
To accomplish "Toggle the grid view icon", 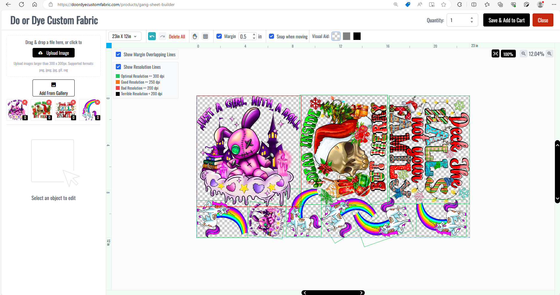I will pyautogui.click(x=205, y=36).
